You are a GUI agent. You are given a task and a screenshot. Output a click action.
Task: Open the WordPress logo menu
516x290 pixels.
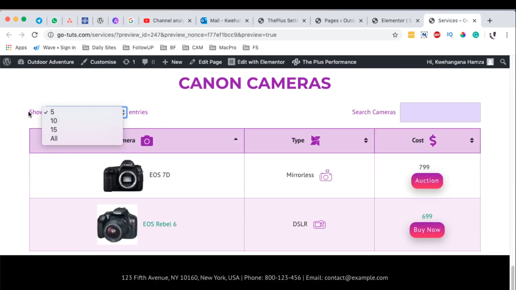[x=7, y=62]
